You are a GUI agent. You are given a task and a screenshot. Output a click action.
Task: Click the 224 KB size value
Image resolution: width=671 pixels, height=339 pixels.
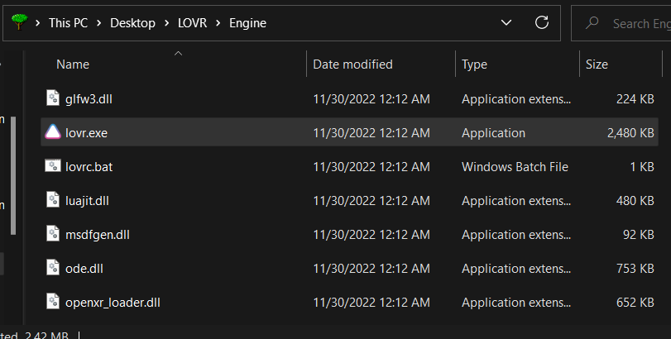coord(635,99)
